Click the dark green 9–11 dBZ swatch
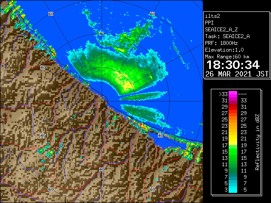This screenshot has width=271, height=203. pos(233,170)
